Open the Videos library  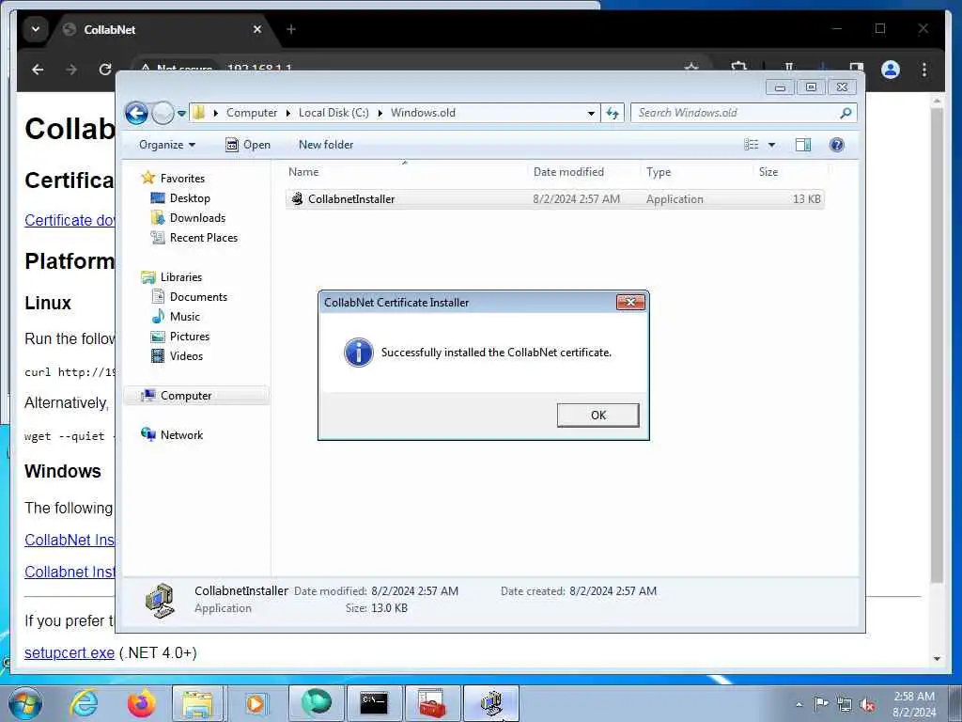(186, 356)
